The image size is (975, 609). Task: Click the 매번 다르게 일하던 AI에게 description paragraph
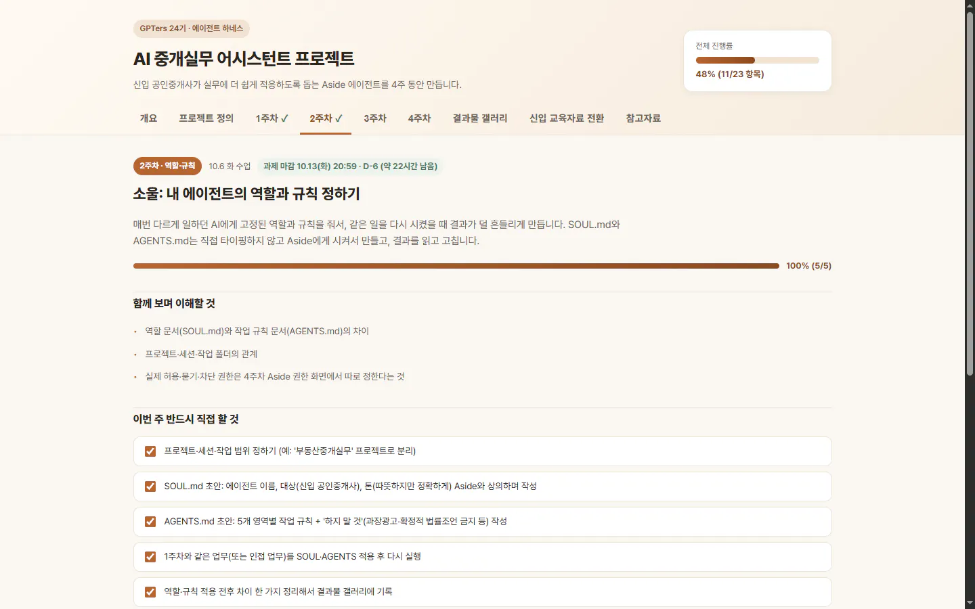(x=376, y=233)
